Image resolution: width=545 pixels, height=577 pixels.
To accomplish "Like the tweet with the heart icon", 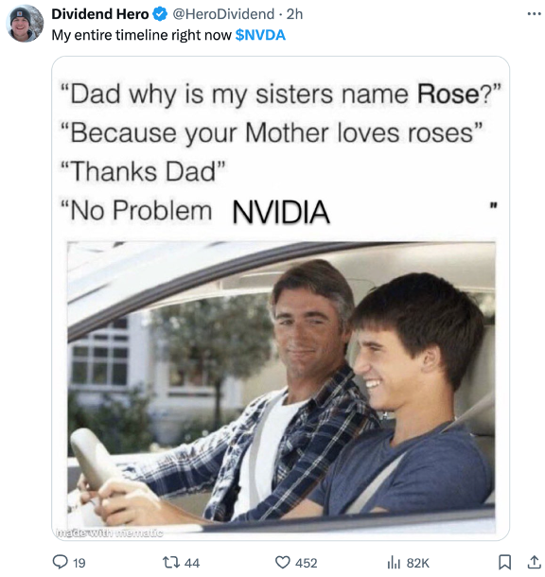I will (x=283, y=562).
